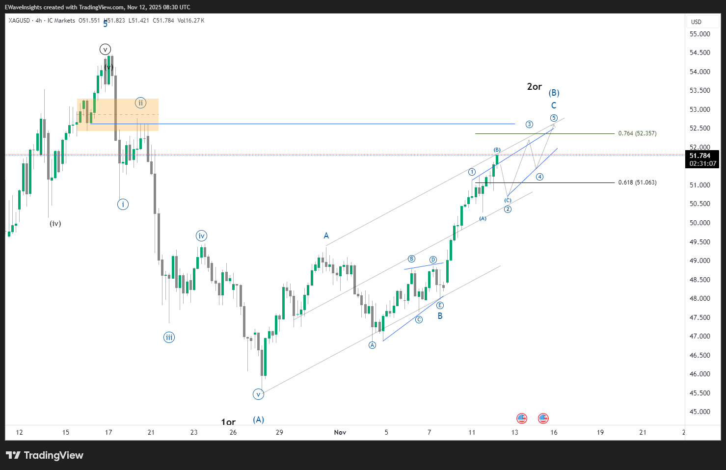Click the Nov label on the time axis
The image size is (726, 470).
click(340, 432)
